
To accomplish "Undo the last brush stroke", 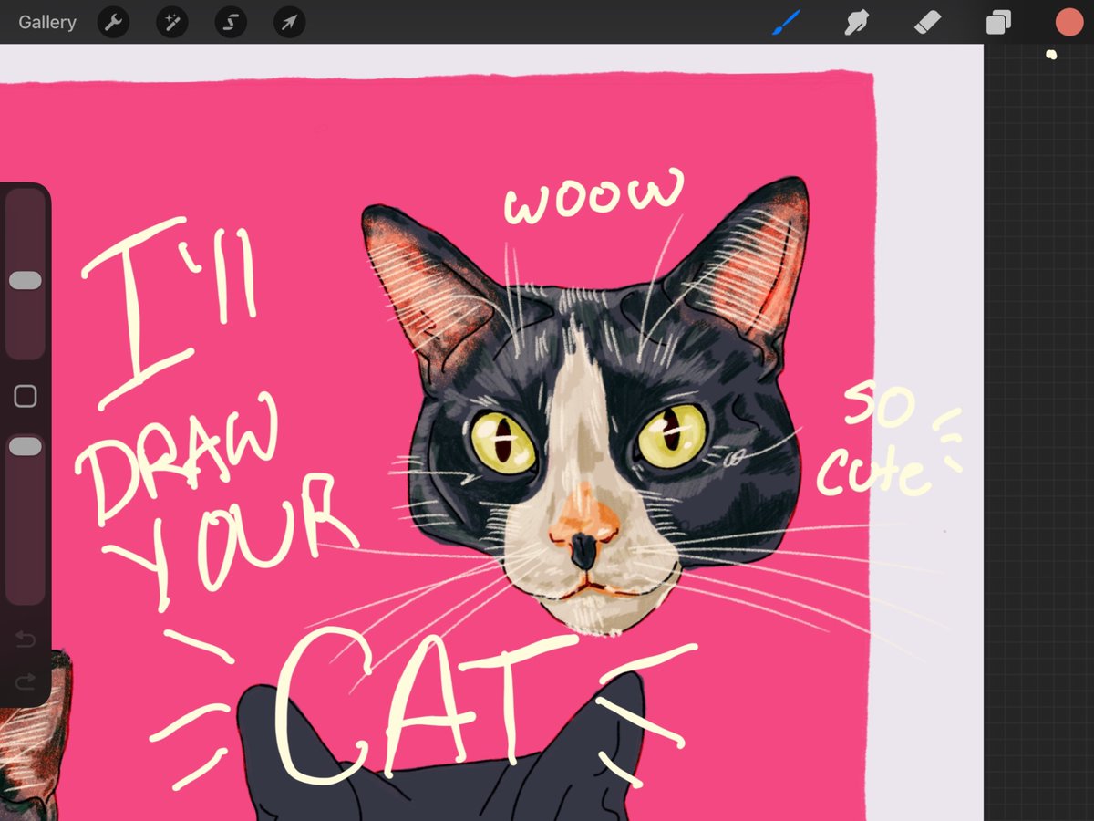I will point(26,639).
